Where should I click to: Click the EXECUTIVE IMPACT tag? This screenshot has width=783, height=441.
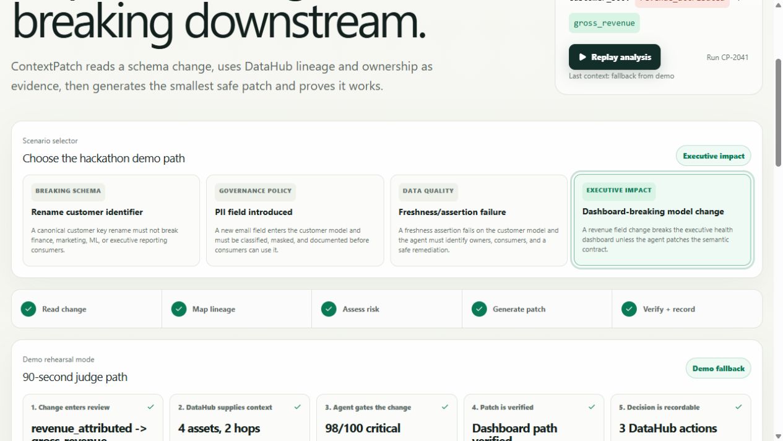tap(619, 191)
